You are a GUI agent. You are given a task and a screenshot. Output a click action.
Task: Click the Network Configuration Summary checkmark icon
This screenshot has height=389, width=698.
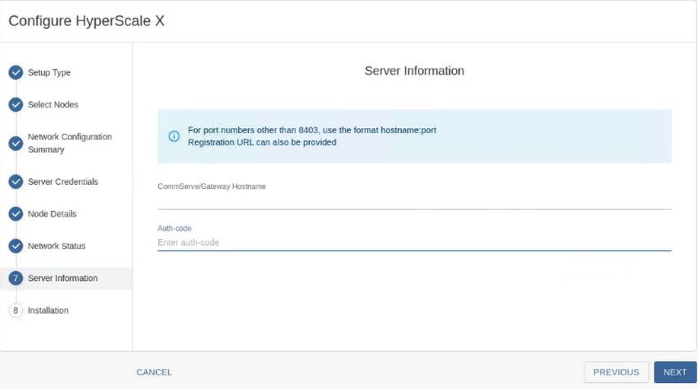tap(15, 143)
